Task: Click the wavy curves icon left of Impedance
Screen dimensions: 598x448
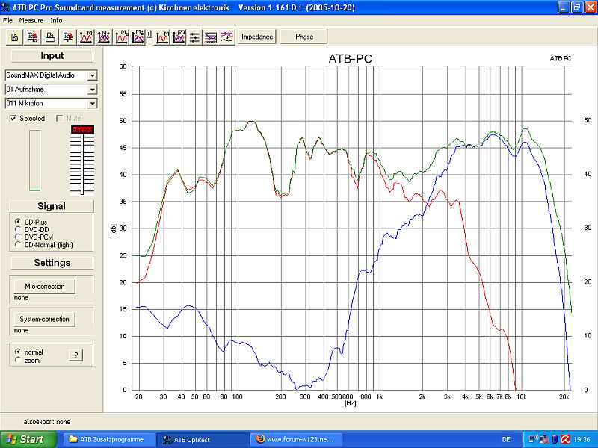Action: tap(227, 37)
